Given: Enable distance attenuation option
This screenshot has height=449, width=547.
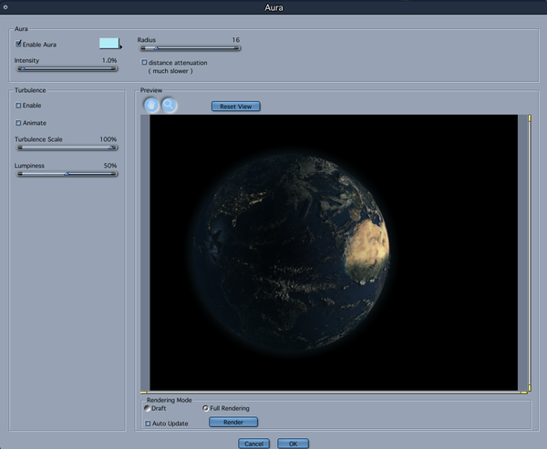Looking at the screenshot, I should [144, 63].
